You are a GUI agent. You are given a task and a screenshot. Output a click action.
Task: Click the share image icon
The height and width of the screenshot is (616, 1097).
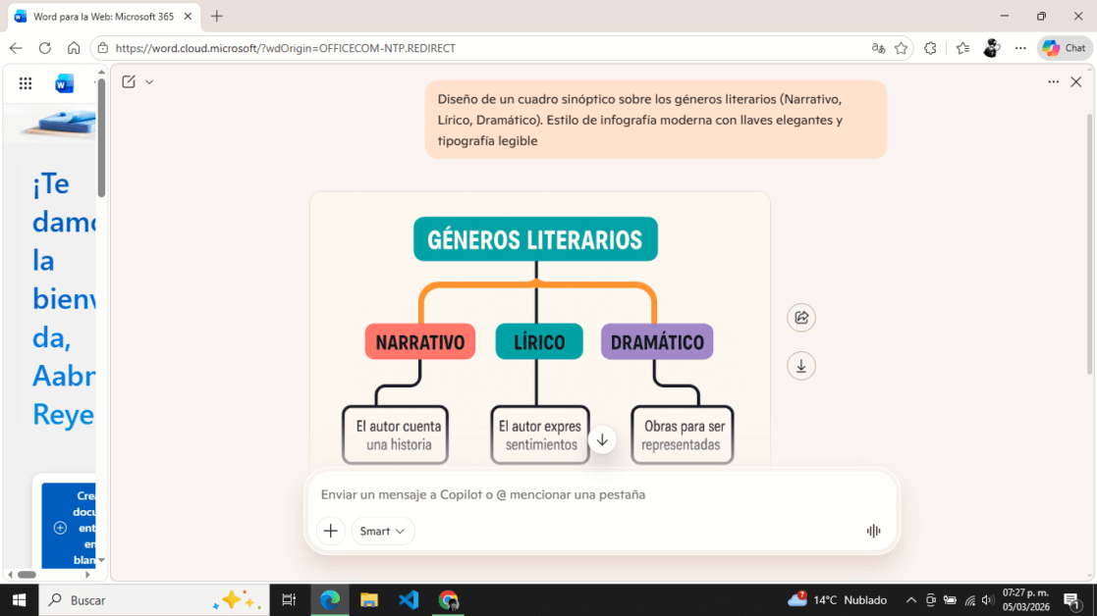click(x=801, y=318)
